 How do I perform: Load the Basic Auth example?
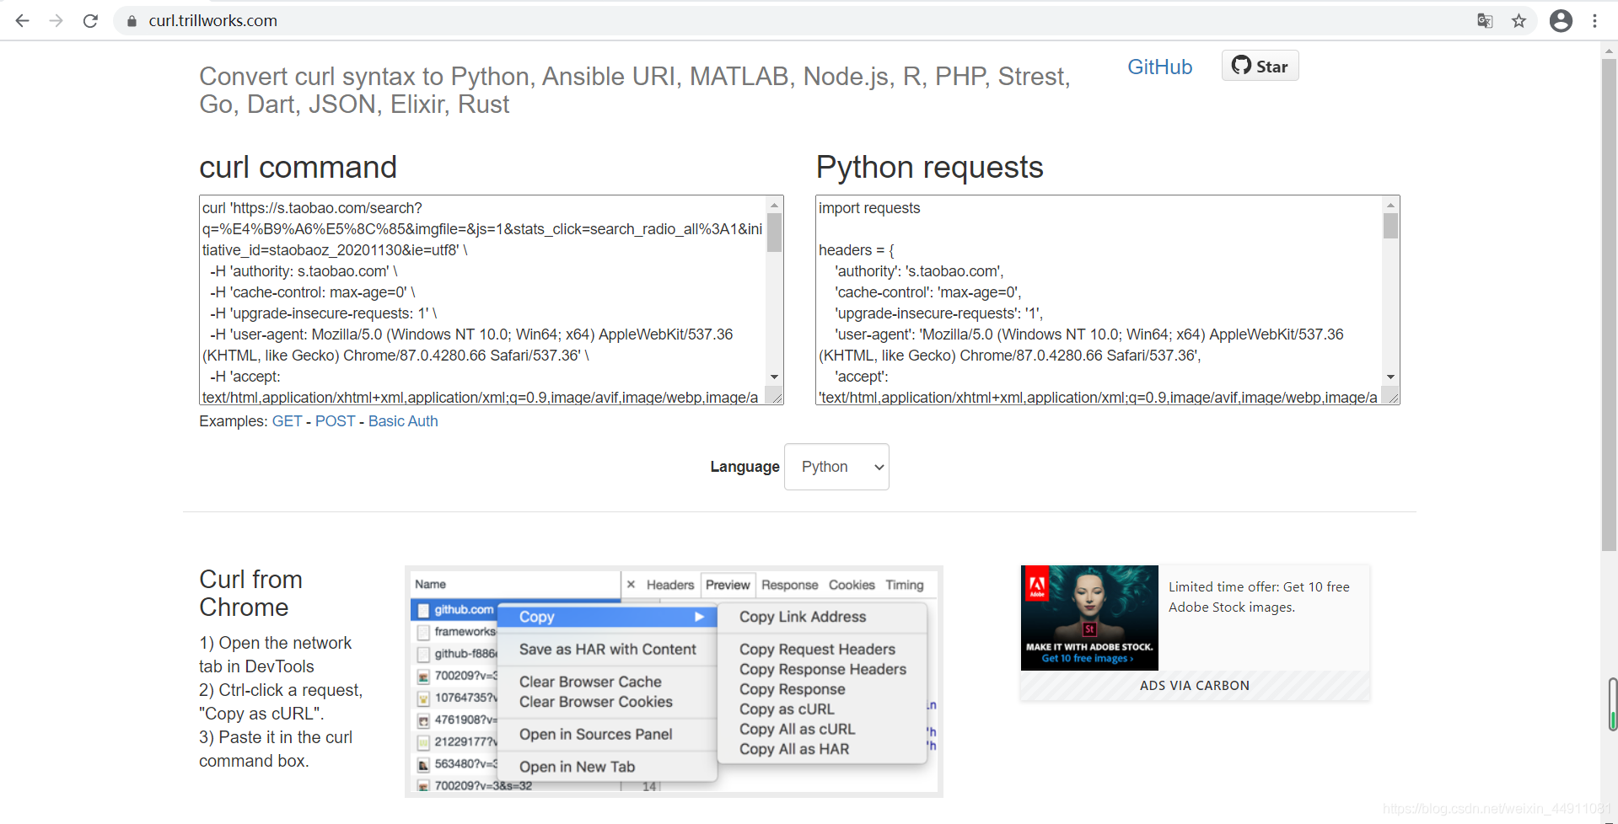403,421
